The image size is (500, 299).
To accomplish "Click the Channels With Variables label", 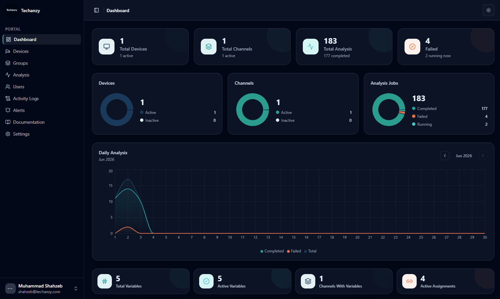I will point(341,286).
